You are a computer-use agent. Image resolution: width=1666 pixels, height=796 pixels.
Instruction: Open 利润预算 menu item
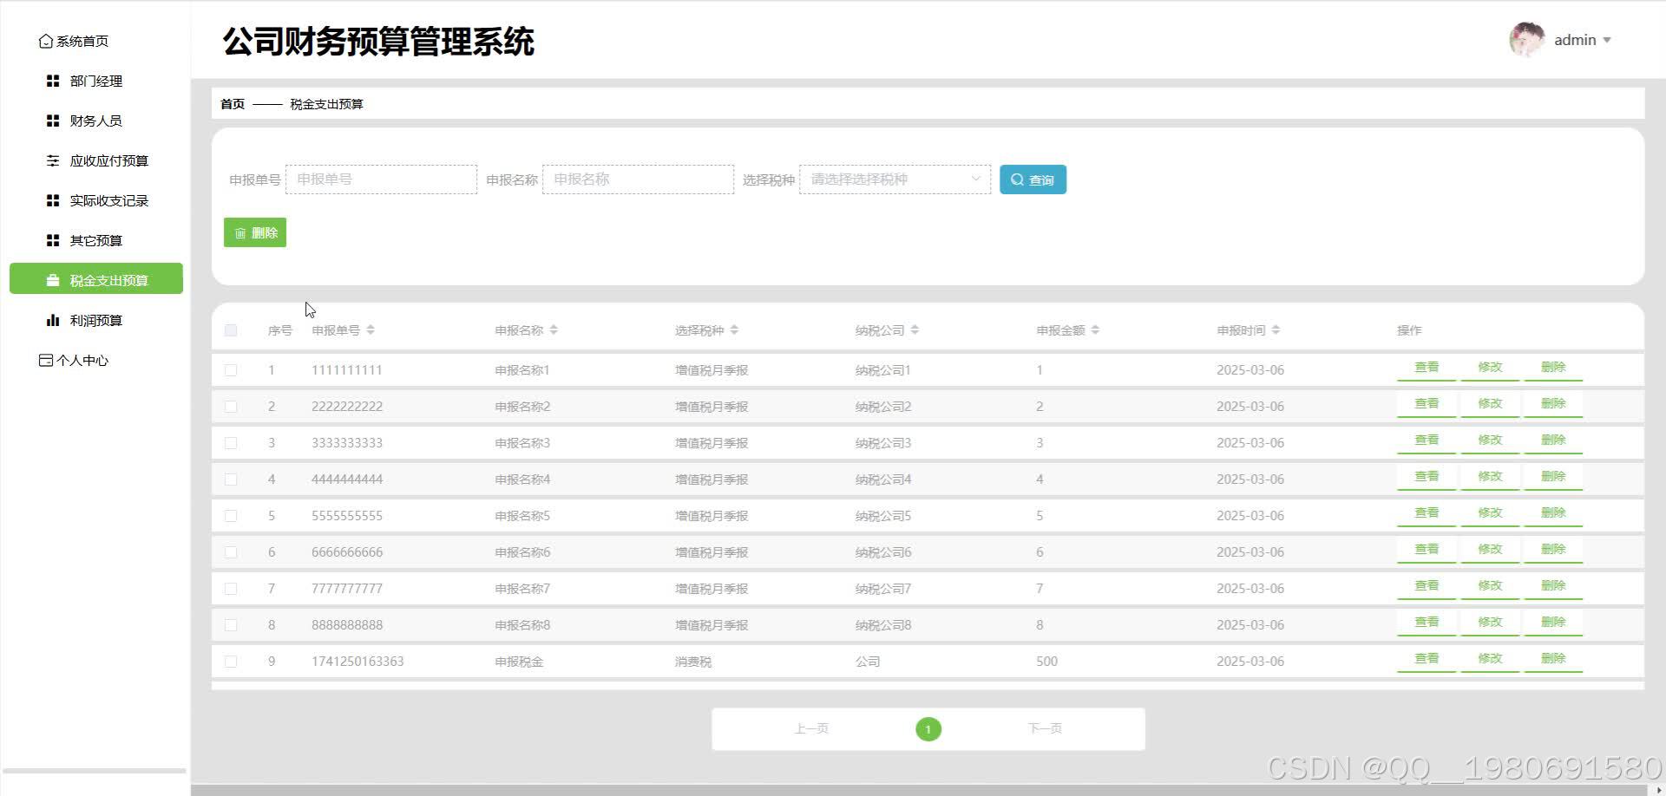pos(96,320)
